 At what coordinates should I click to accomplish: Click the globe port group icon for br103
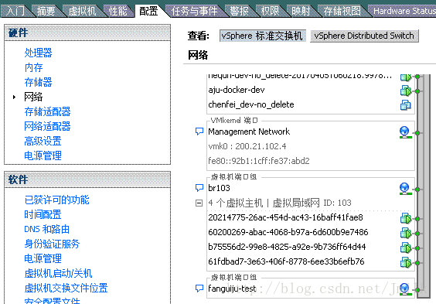click(405, 189)
